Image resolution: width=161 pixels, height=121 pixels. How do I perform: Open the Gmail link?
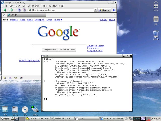(49, 20)
